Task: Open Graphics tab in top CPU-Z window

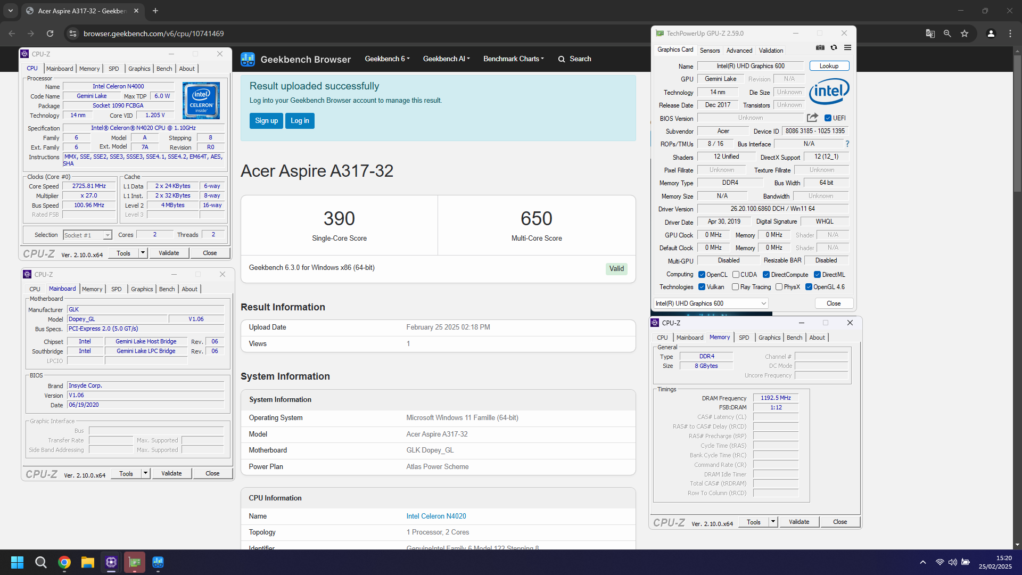Action: tap(139, 69)
